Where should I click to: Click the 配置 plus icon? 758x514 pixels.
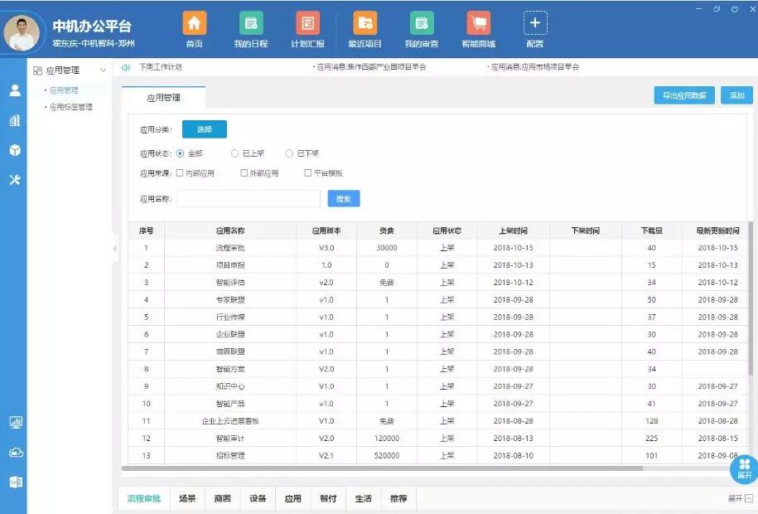click(x=535, y=22)
